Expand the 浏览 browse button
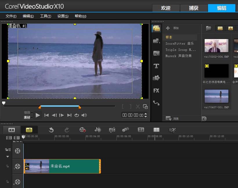This screenshot has width=238, height=188. 172,118
